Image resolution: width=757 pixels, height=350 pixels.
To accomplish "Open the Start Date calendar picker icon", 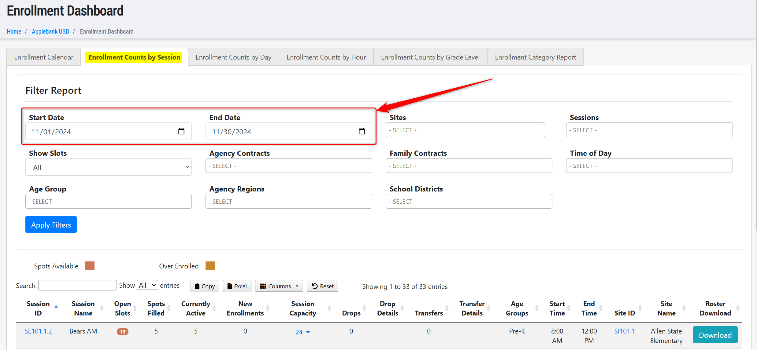I will 181,131.
